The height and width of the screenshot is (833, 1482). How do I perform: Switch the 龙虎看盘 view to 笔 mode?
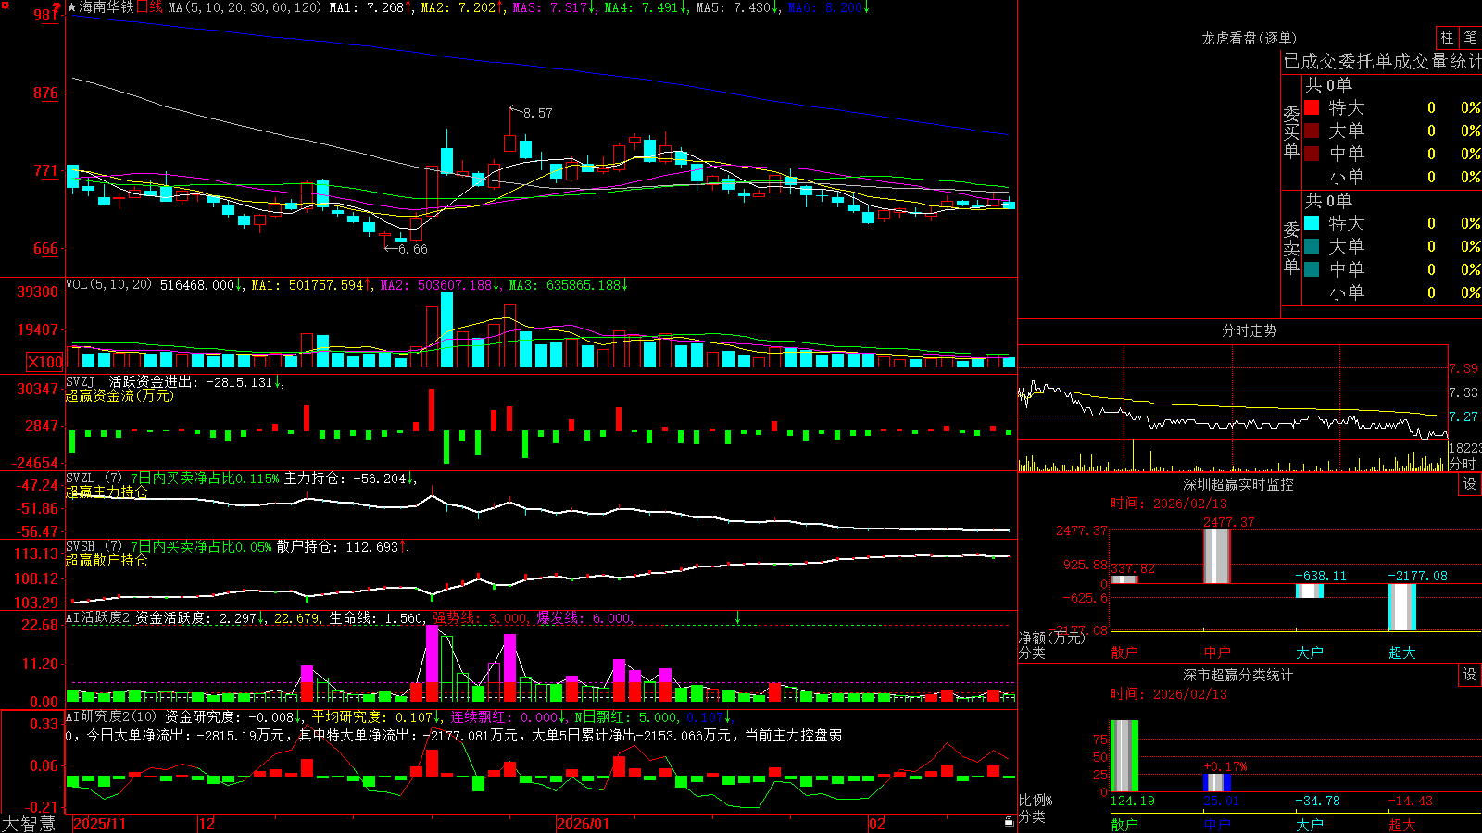[x=1470, y=37]
